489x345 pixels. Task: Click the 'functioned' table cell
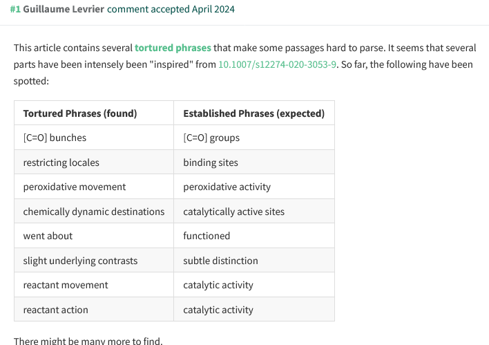(x=207, y=236)
